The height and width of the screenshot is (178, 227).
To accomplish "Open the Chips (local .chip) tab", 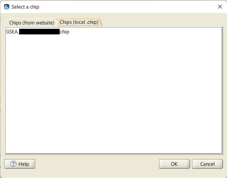I will 79,22.
